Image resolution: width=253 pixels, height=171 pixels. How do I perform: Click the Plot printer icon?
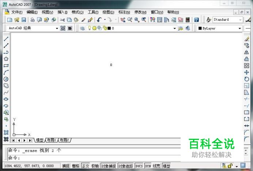[33, 20]
